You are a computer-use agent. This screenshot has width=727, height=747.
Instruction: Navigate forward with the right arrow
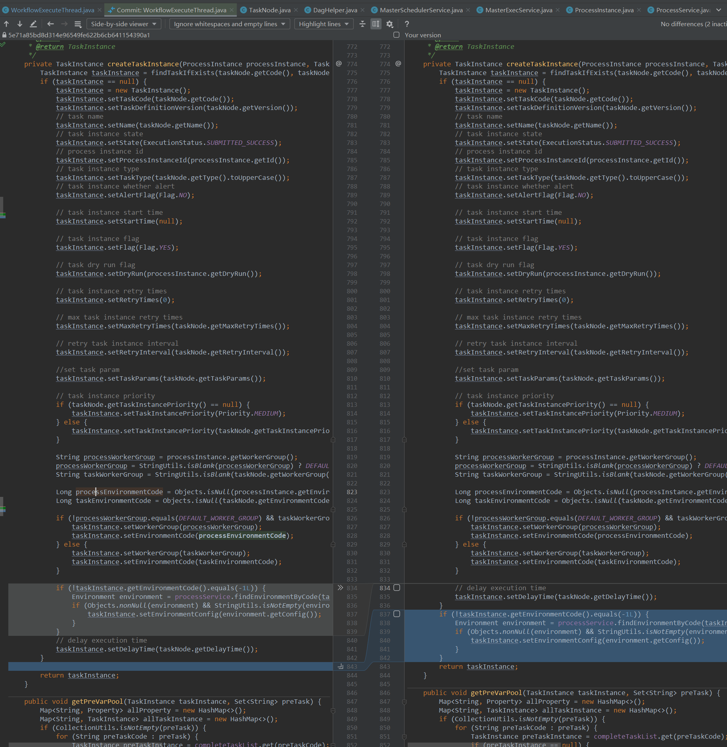pos(64,24)
